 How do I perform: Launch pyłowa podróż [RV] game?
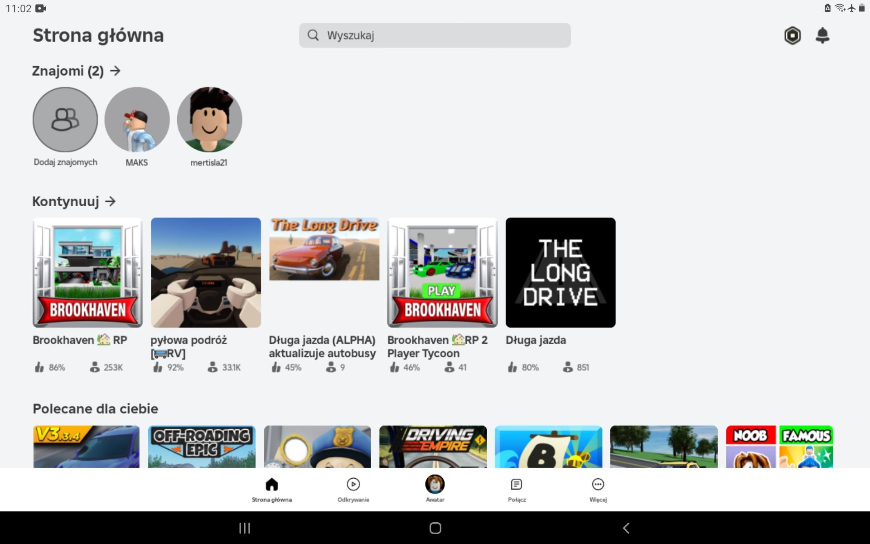click(206, 272)
